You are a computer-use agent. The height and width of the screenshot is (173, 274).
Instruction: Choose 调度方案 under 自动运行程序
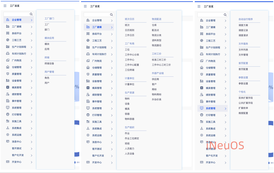243,25
